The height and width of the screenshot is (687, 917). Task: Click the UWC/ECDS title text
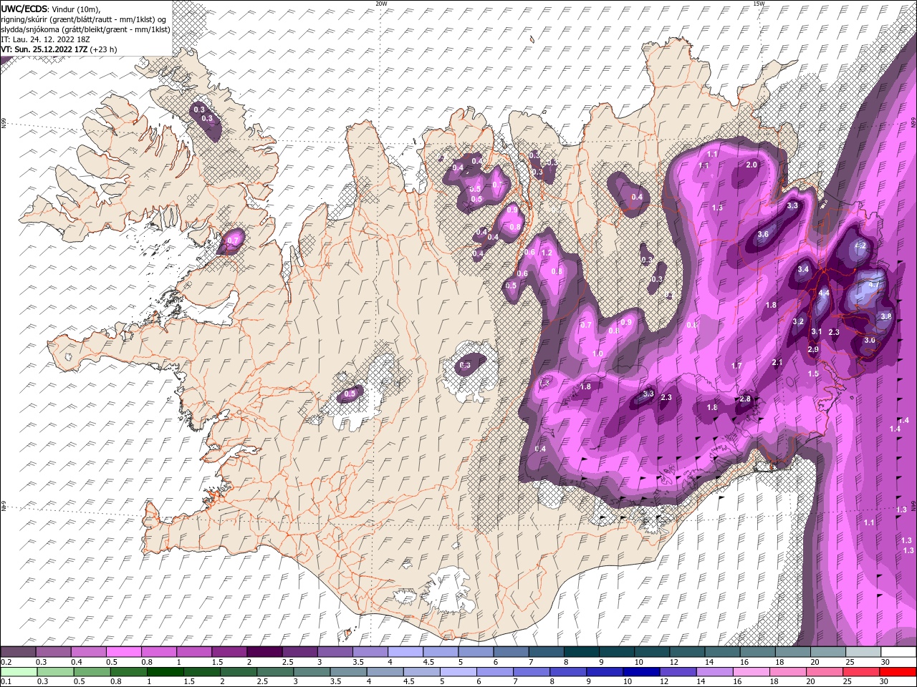[x=24, y=9]
